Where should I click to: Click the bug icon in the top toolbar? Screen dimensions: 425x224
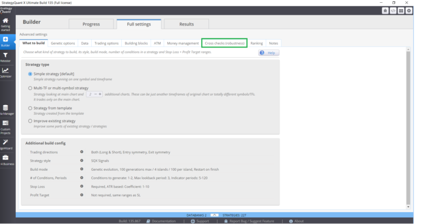point(385,11)
